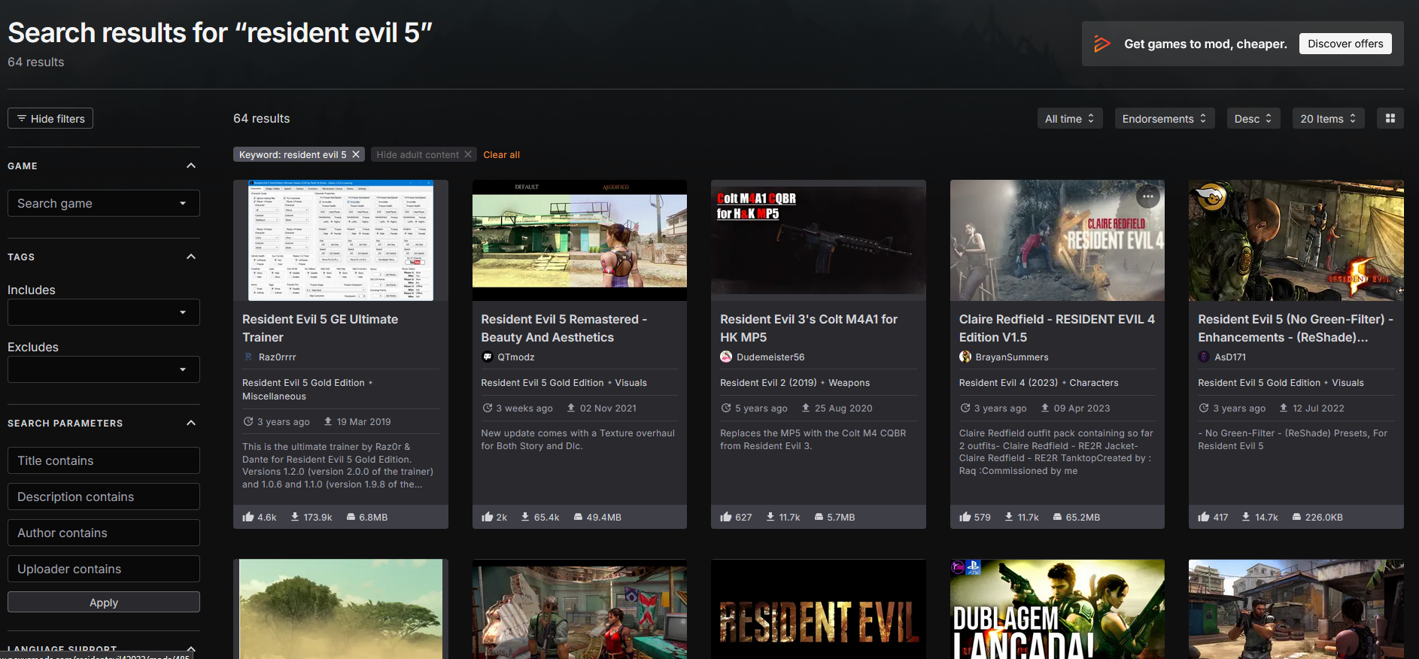Click the 'Resident Evil 2 (2019)' game link

point(768,382)
